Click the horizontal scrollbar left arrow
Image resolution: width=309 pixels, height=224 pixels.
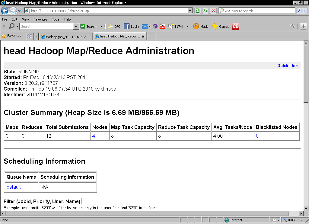point(3,213)
